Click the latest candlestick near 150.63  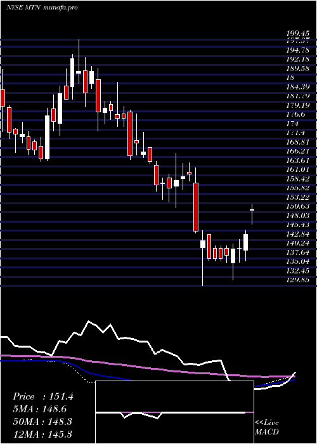pos(252,214)
